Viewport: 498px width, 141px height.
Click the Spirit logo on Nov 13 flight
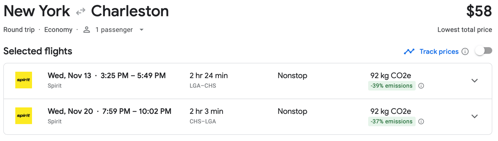(23, 80)
